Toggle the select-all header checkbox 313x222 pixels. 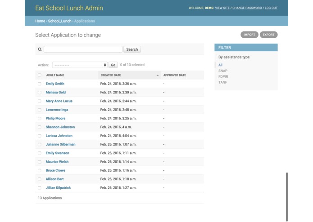click(39, 75)
